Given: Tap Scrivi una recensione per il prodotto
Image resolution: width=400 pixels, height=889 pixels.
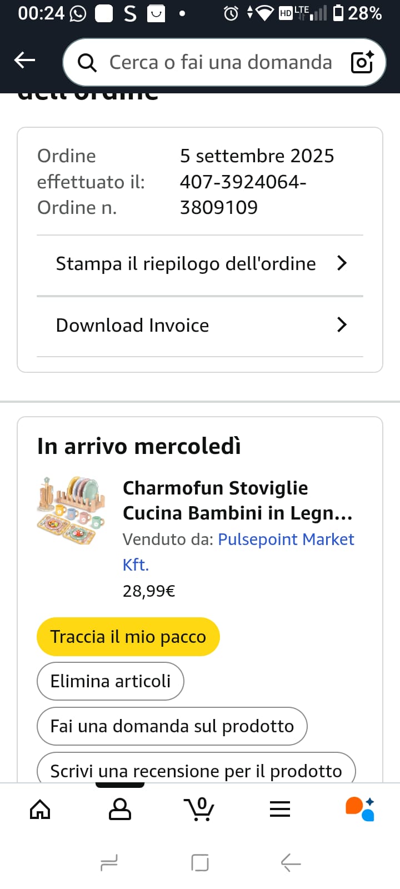Looking at the screenshot, I should 196,770.
